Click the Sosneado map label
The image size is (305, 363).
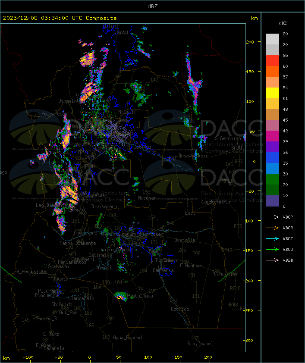click(x=58, y=266)
